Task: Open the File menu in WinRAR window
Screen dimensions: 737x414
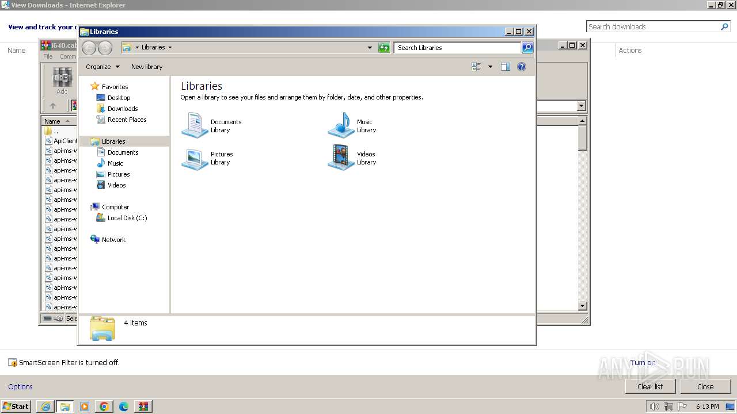Action: pos(48,56)
